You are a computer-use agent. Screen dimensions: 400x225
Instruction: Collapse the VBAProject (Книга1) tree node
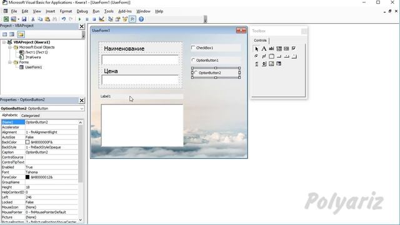point(4,42)
